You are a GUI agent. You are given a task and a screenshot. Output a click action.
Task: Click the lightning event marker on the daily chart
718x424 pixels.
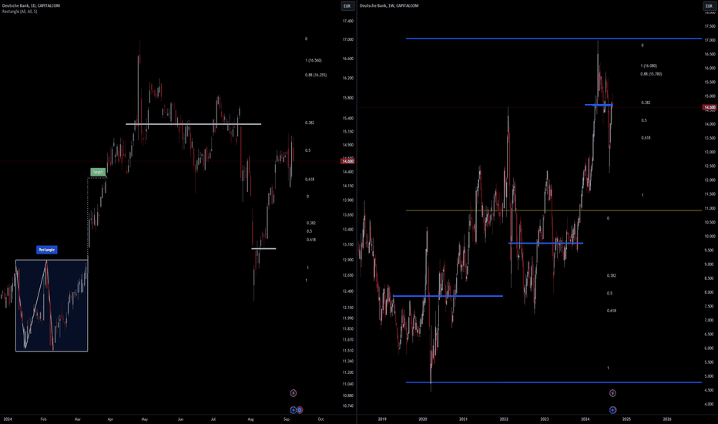(x=293, y=393)
